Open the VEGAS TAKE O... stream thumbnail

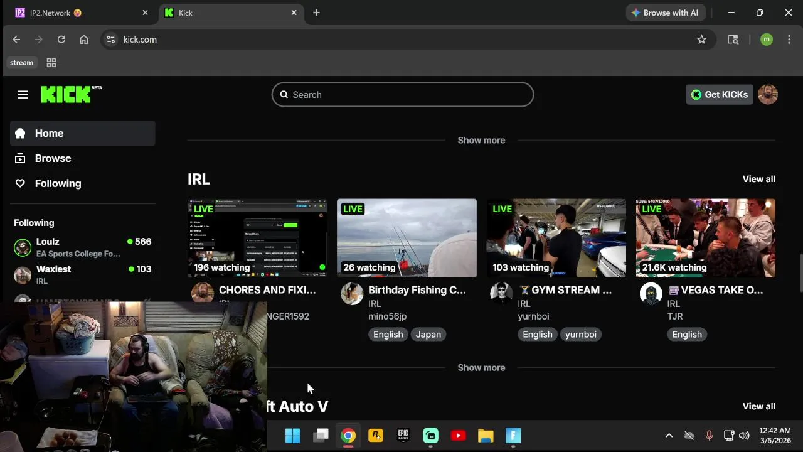[x=706, y=238]
